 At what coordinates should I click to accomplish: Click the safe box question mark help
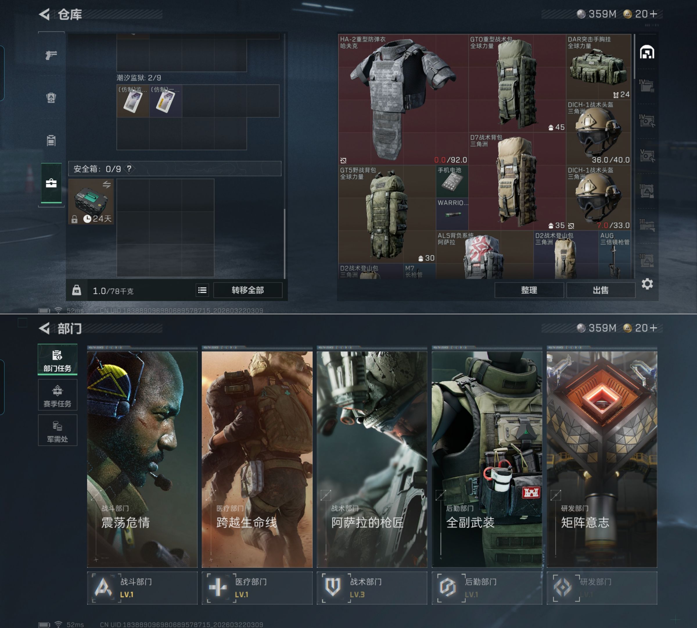tap(129, 169)
